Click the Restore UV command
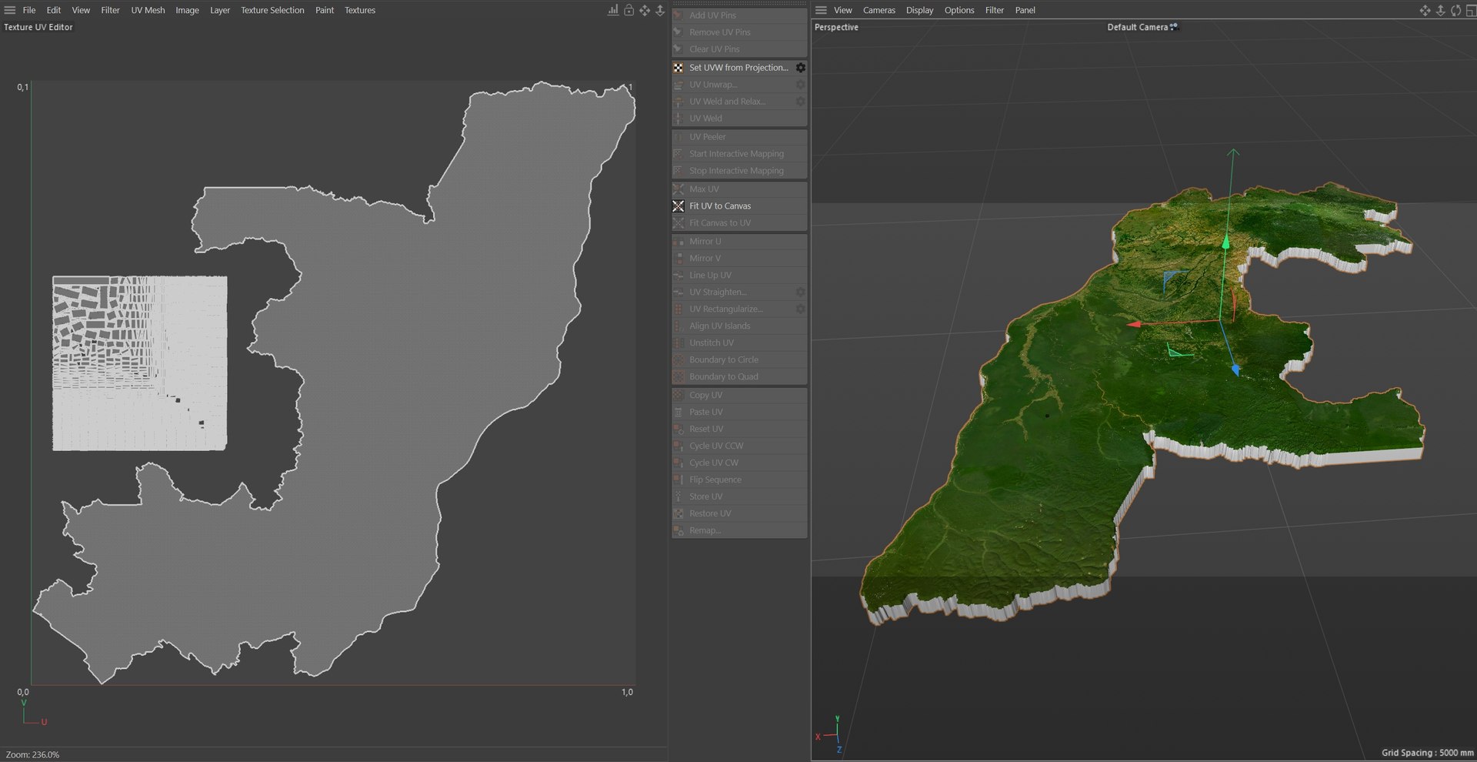Screen dimensions: 1477x762 click(x=739, y=514)
